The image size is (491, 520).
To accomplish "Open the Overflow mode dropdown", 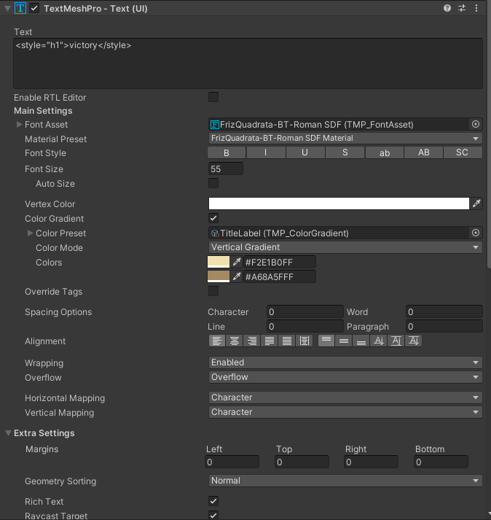I will coord(345,377).
